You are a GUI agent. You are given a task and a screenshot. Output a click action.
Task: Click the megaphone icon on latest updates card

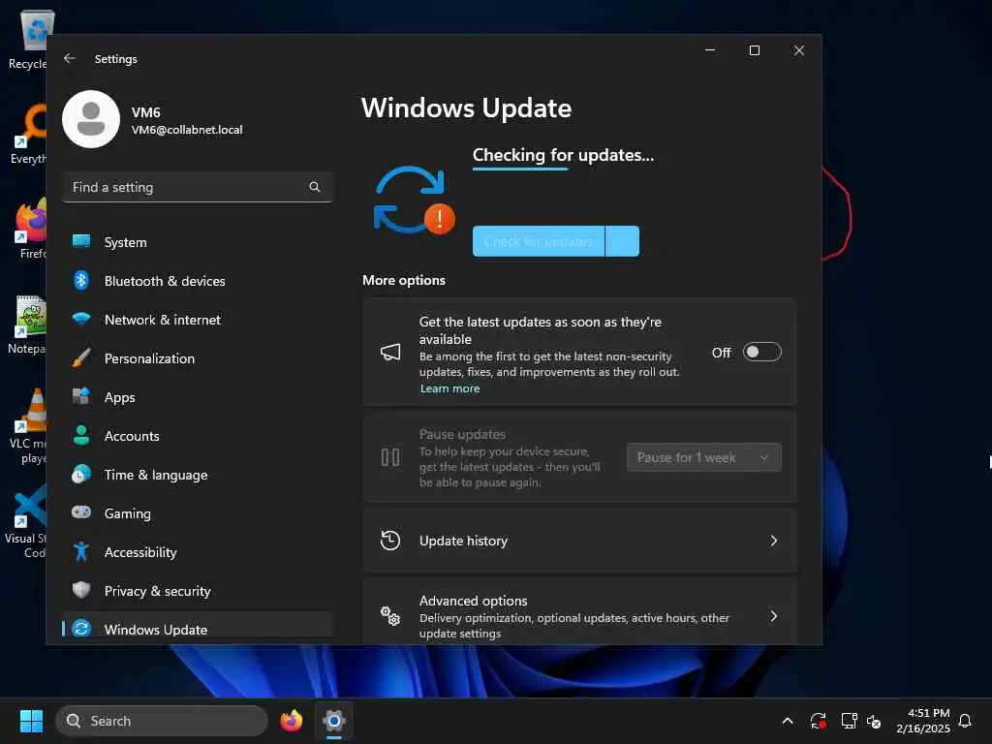click(x=390, y=352)
